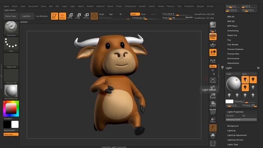Click the Home Page button

(x=10, y=16)
